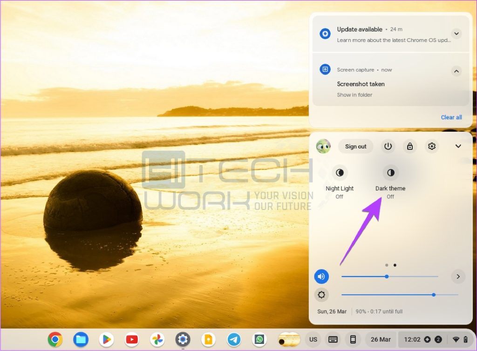Viewport: 477px width, 351px height.
Task: Launch Google Keep from the shelf
Action: coord(208,339)
